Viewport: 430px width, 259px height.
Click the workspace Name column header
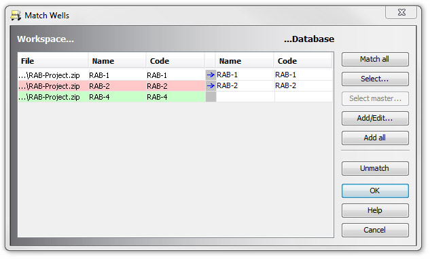point(118,61)
